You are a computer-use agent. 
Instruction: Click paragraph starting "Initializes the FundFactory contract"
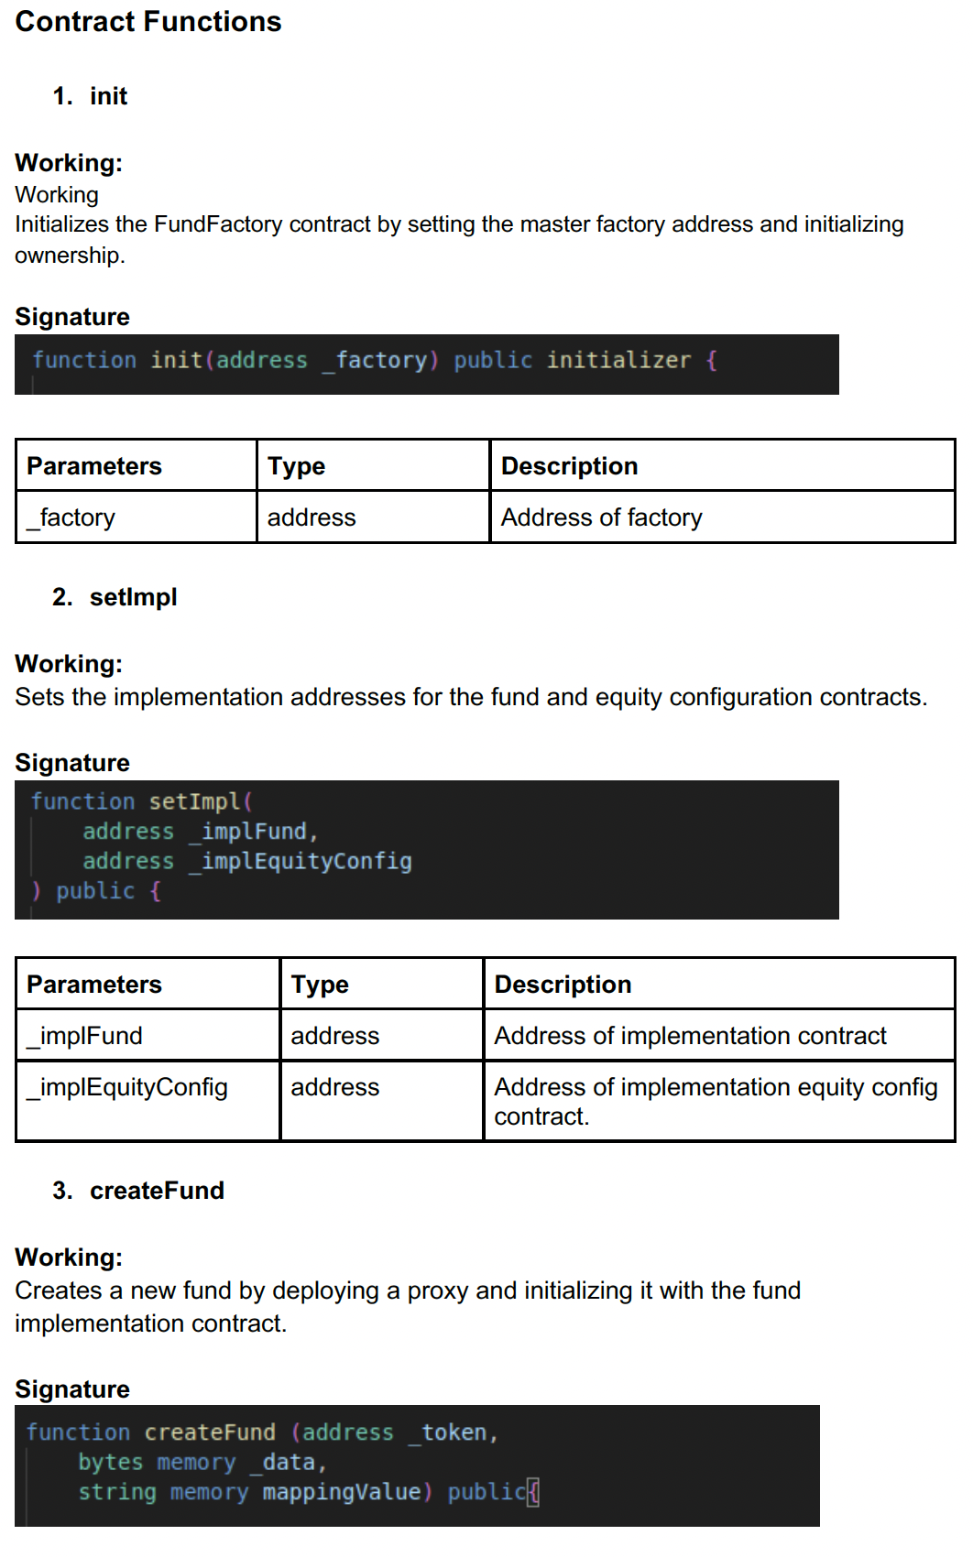click(458, 239)
